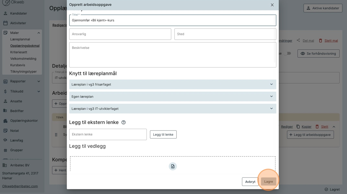Viewport: 347px width, 194px height.
Task: Open Tilknytningstyper under Maler
Action: coord(24,72)
